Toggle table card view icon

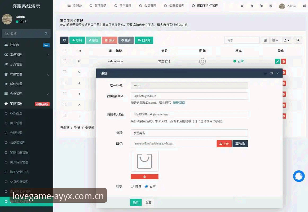point(265,40)
